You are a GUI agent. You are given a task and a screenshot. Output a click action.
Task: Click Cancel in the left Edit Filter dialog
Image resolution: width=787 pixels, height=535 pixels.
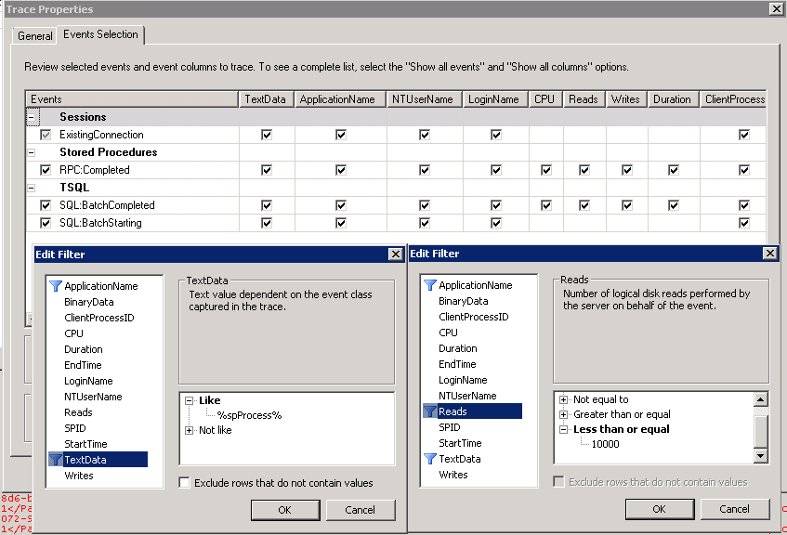(361, 510)
